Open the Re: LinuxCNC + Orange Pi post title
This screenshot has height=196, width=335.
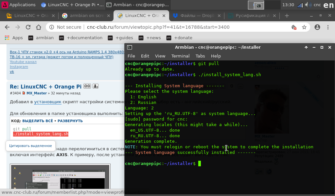[45, 87]
